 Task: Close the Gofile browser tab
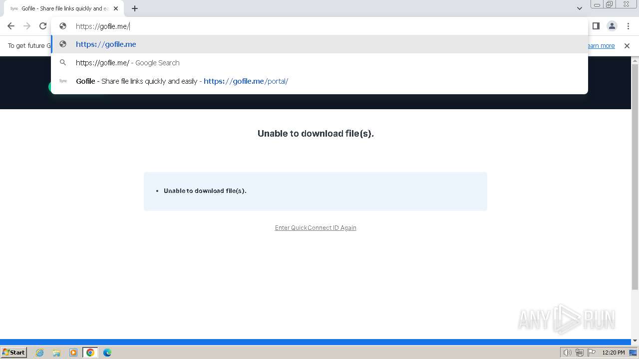pyautogui.click(x=116, y=8)
